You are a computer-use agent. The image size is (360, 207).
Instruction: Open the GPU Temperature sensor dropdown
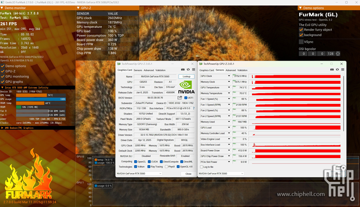229,87
